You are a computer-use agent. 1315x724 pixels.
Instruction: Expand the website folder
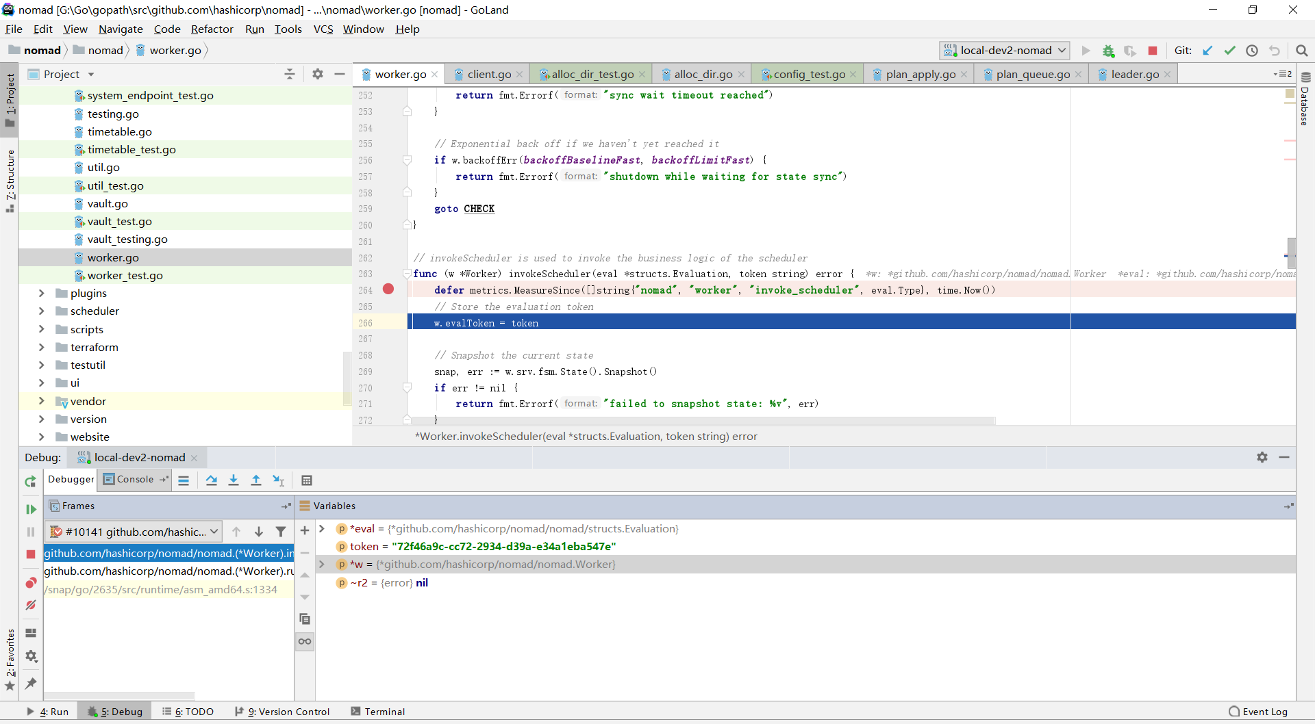[x=41, y=437]
